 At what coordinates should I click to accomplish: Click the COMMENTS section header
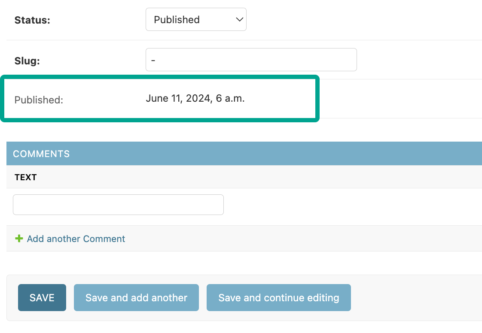pos(41,153)
